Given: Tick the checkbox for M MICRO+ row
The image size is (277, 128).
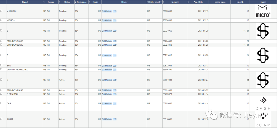Looking at the screenshot, I should click(2, 11).
